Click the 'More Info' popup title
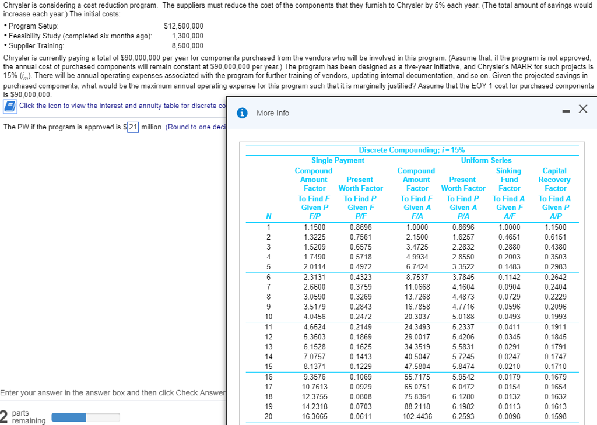This screenshot has height=425, width=597. click(x=273, y=113)
